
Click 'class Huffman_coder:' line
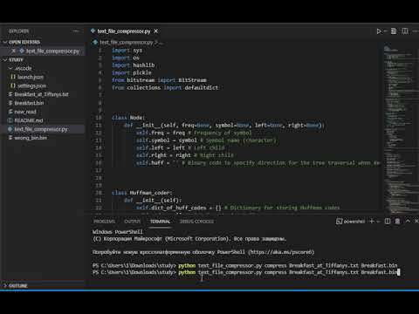click(x=141, y=193)
